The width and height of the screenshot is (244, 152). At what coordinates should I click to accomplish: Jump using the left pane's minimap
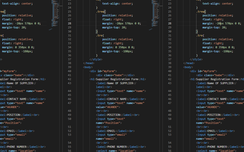[x=55, y=15]
